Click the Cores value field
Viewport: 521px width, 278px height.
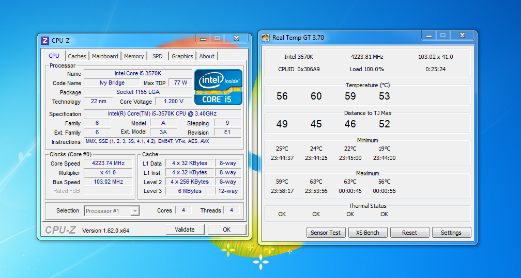pyautogui.click(x=183, y=210)
